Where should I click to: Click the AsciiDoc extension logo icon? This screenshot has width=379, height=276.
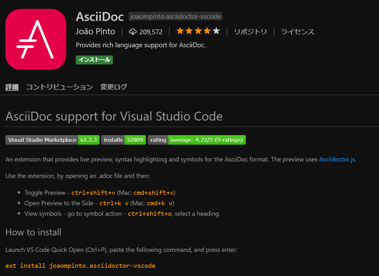36,39
